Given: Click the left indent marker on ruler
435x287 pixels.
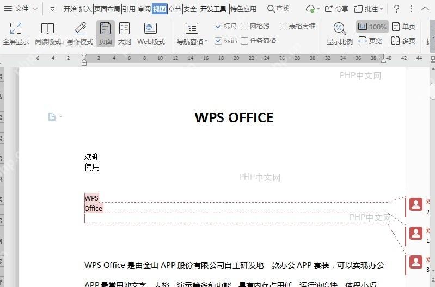Looking at the screenshot, I should (84, 63).
